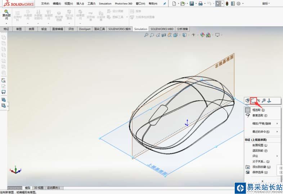Click the save icon in the top toolbar
283x194 pixels.
pyautogui.click(x=192, y=4)
